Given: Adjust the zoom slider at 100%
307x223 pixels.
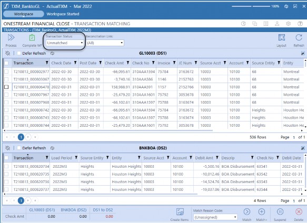Looking at the screenshot, I should (x=252, y=6).
